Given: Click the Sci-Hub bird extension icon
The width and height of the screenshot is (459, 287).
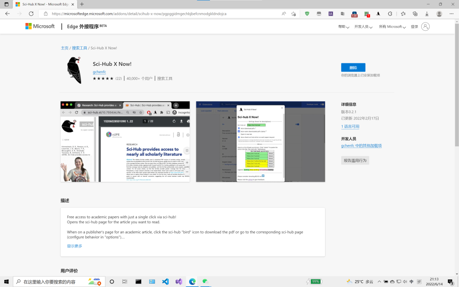Looking at the screenshot, I should coord(378,14).
